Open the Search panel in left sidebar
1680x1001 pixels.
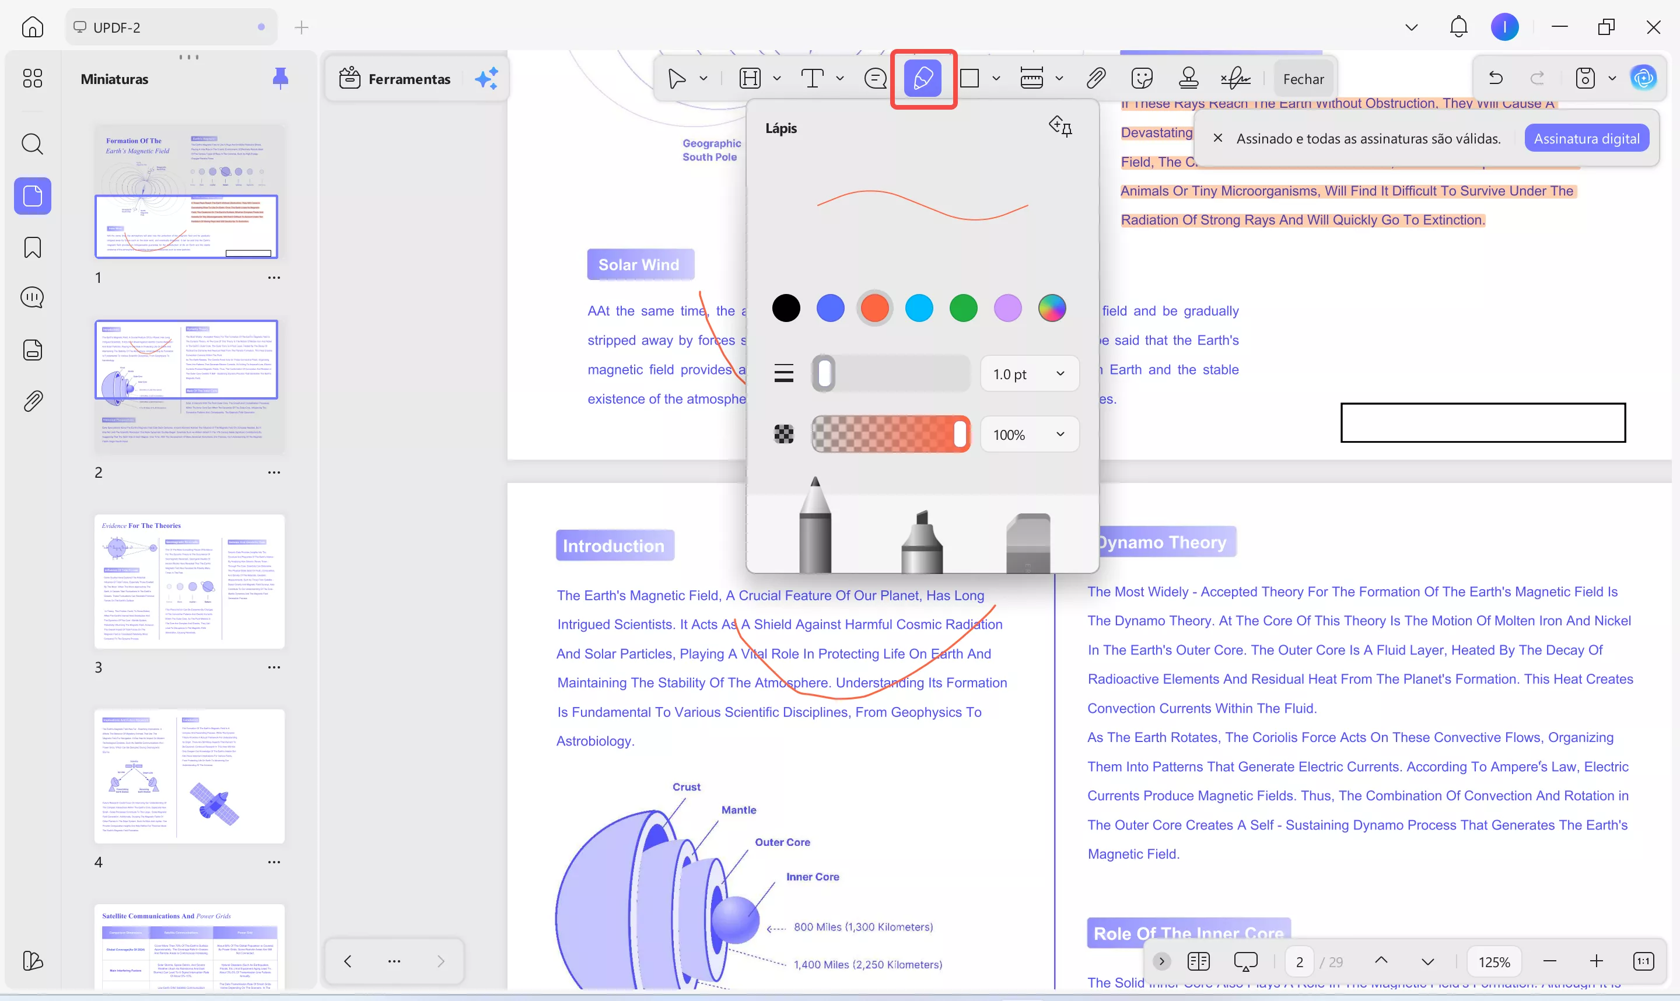pyautogui.click(x=32, y=143)
